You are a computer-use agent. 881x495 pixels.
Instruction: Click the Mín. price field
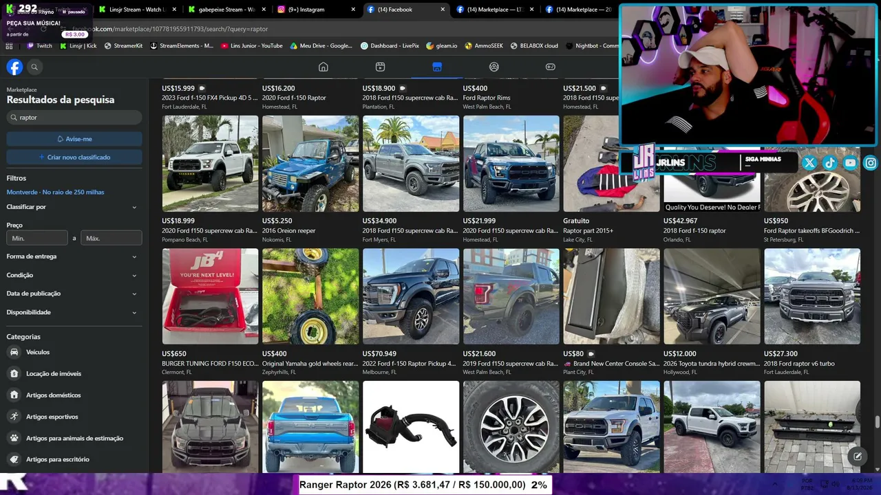coord(37,238)
